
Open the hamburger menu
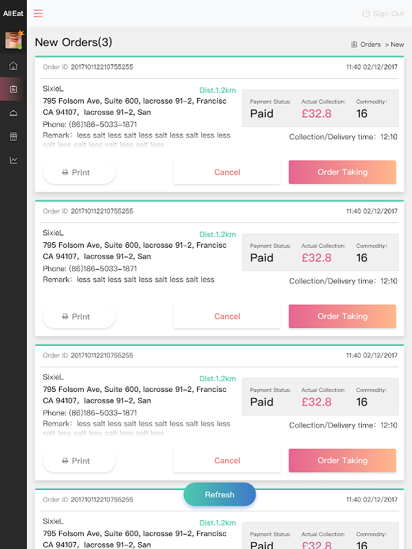[38, 13]
